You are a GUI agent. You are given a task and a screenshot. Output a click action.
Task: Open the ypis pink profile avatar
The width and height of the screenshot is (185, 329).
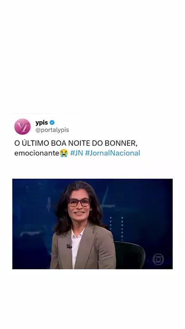coord(22,127)
